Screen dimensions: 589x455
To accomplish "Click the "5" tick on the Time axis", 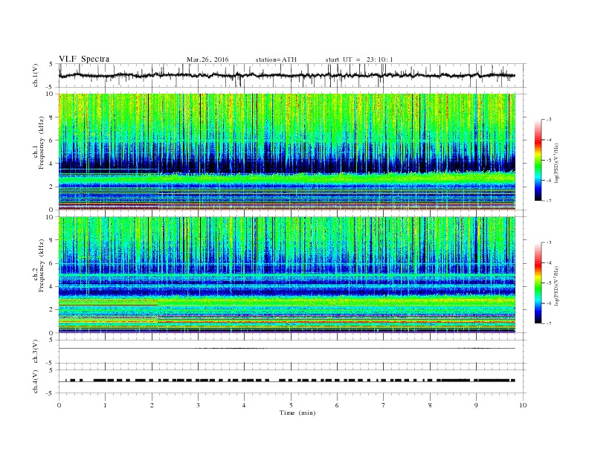I will point(291,405).
